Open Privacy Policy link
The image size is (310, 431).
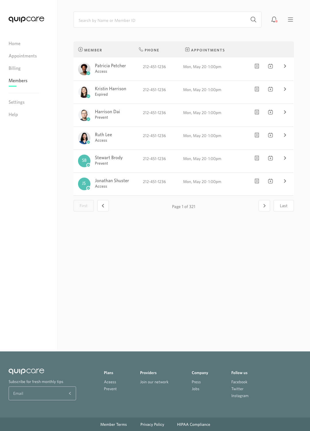coord(152,425)
